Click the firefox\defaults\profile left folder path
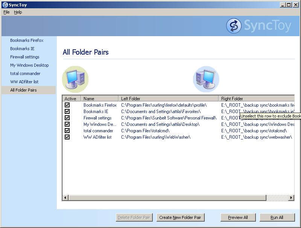Screen dimensions: 301x228 (x=164, y=105)
